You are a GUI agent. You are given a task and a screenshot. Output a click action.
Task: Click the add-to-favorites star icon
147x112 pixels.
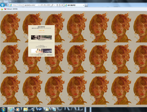(2, 9)
